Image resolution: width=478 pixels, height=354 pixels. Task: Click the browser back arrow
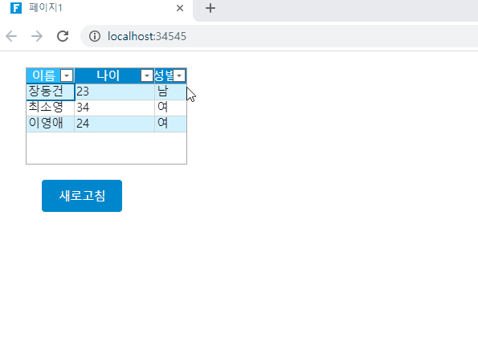(11, 36)
